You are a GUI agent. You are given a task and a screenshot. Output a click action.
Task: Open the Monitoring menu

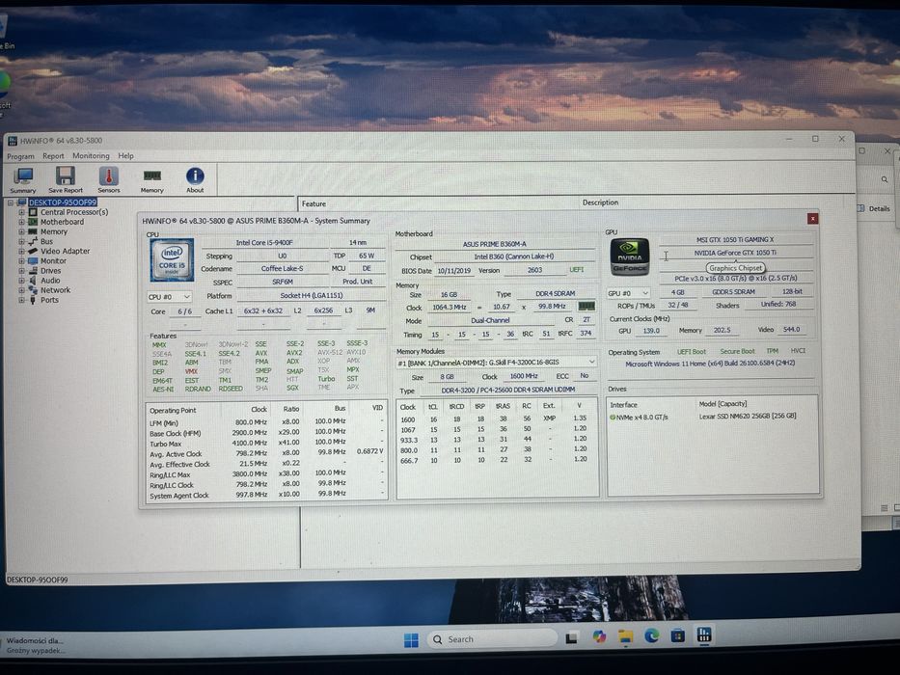[x=91, y=155]
